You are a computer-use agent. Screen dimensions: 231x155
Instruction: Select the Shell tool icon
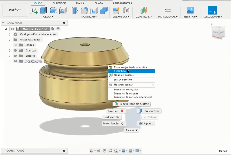click(94, 10)
